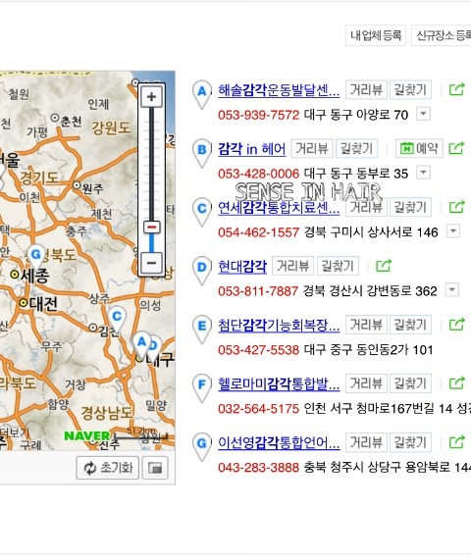Click the result list marker G icon
This screenshot has height=558, width=471.
202,446
